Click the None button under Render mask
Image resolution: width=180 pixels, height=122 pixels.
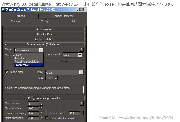point(64,61)
